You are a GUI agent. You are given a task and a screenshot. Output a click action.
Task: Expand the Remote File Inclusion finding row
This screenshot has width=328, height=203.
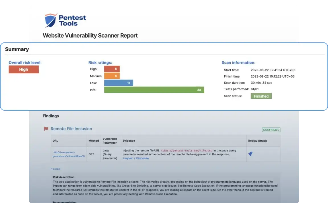(x=71, y=129)
